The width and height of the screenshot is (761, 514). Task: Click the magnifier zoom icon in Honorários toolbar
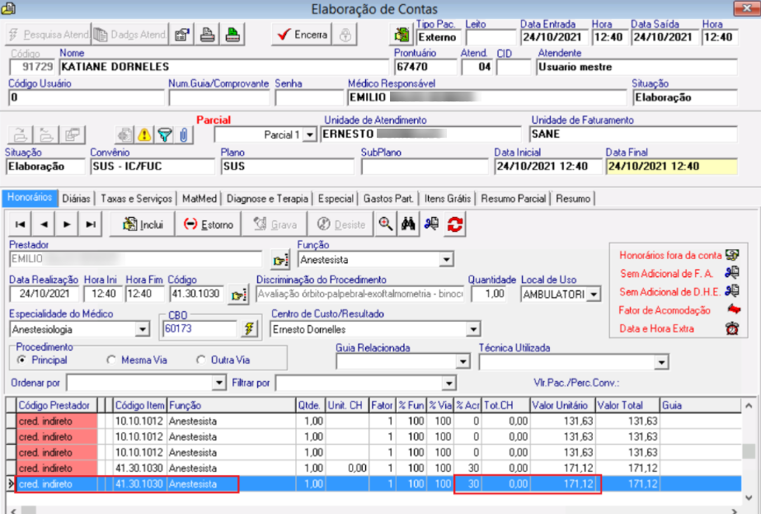(386, 224)
